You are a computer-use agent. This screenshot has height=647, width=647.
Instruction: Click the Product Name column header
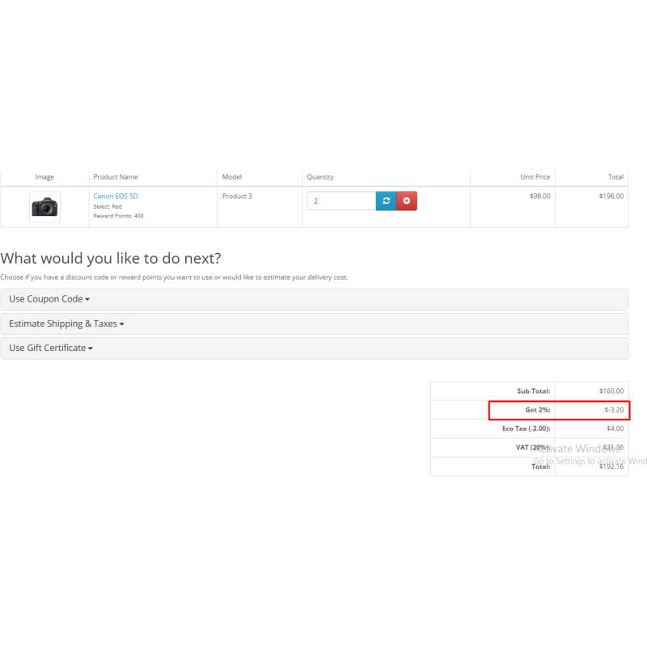click(x=116, y=177)
